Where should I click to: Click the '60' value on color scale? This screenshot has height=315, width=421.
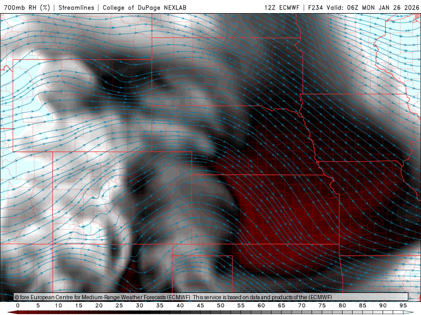click(x=261, y=306)
